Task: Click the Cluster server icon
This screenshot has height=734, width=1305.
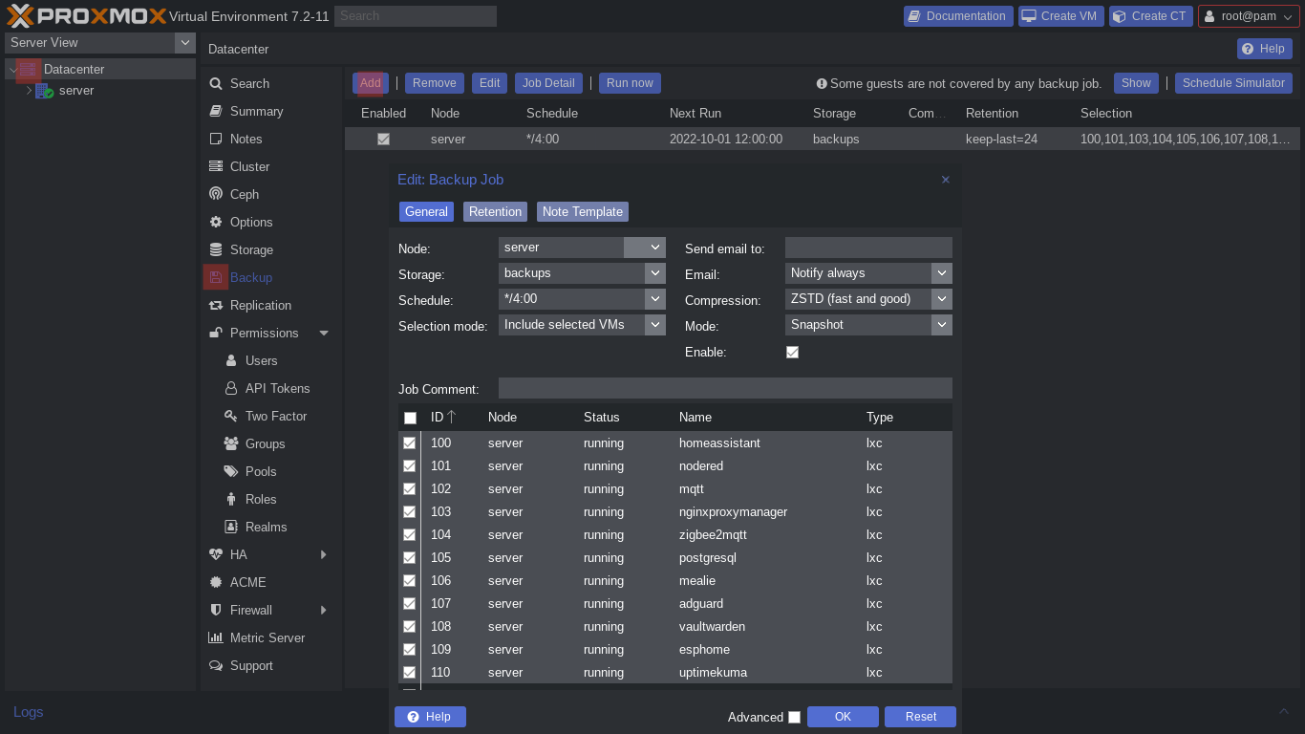Action: [x=216, y=166]
